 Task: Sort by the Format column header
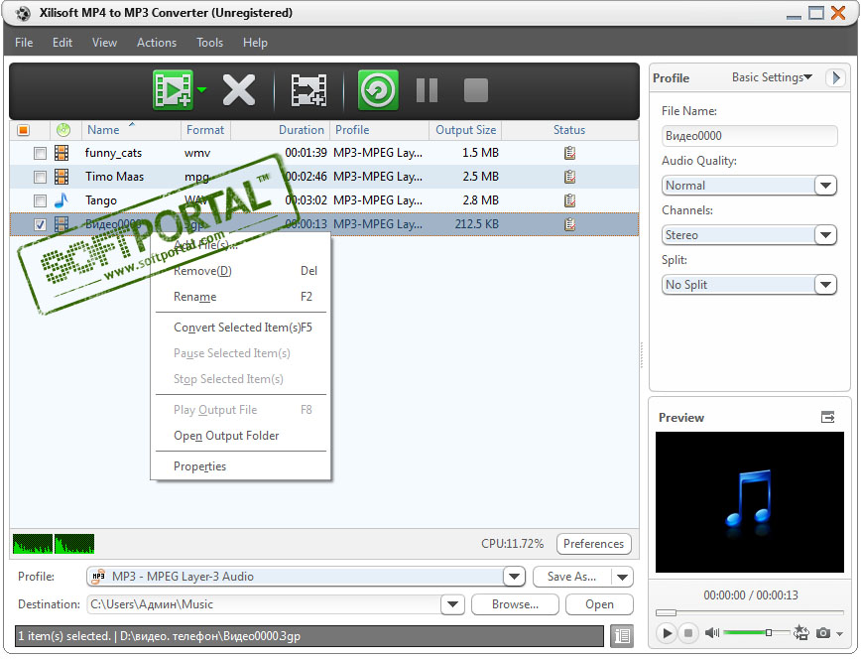click(x=205, y=130)
